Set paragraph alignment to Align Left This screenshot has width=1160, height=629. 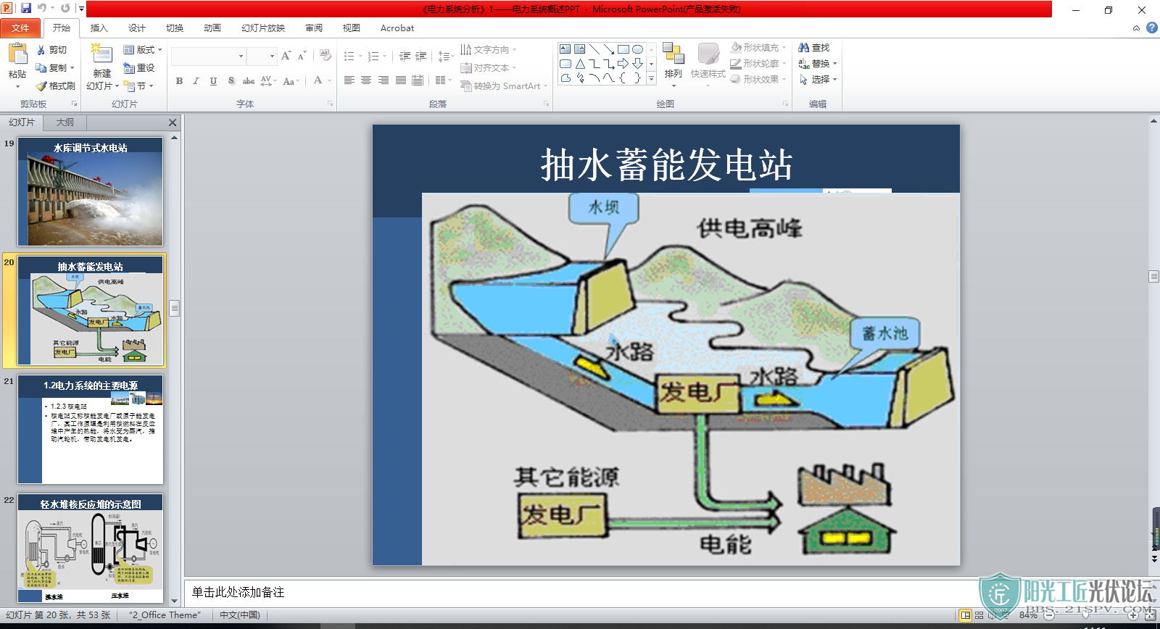pos(349,80)
